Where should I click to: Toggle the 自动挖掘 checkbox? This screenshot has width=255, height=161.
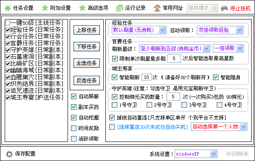click(74, 117)
